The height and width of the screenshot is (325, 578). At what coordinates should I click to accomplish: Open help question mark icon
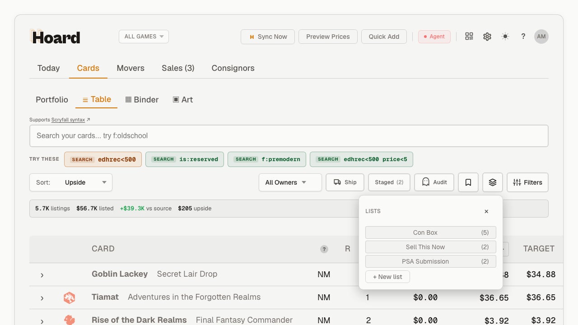[523, 37]
